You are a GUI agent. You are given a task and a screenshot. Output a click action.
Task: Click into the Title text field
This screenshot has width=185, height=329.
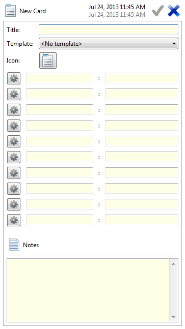pyautogui.click(x=109, y=29)
